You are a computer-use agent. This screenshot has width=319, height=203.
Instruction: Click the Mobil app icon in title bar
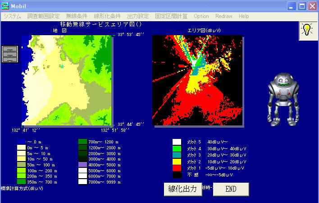click(6, 6)
